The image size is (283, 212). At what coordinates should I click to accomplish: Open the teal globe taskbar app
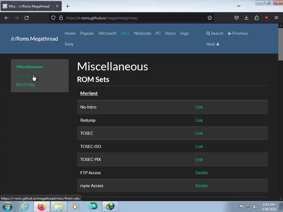pos(93,206)
